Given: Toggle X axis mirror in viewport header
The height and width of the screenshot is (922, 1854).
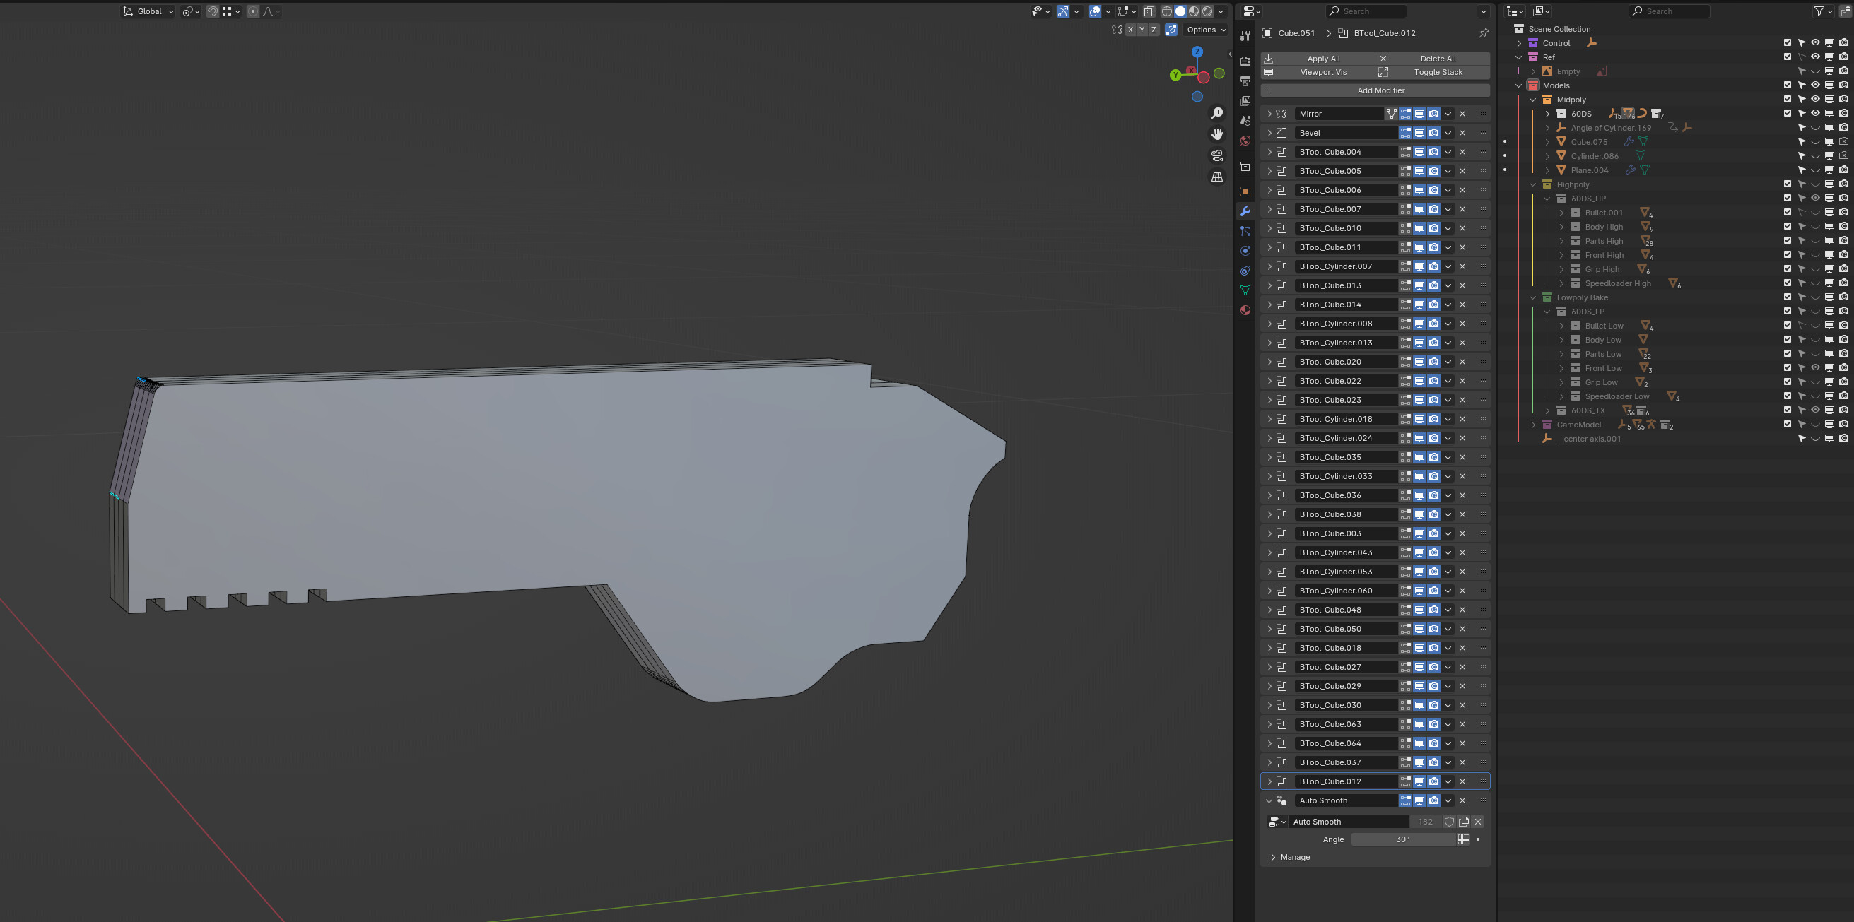Looking at the screenshot, I should pos(1130,30).
